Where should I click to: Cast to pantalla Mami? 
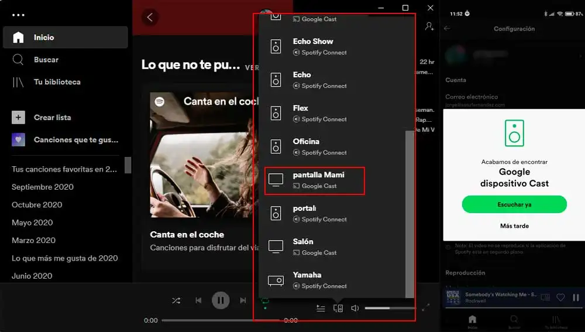[x=315, y=181]
